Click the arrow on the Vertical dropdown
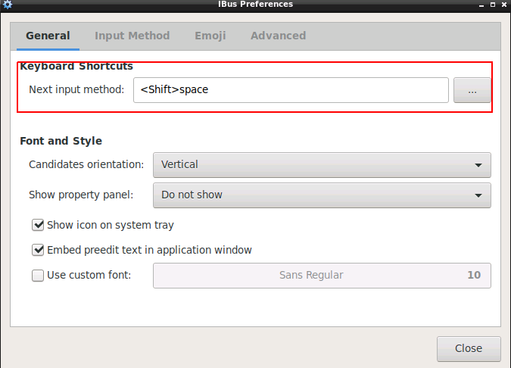This screenshot has width=511, height=368. (478, 165)
